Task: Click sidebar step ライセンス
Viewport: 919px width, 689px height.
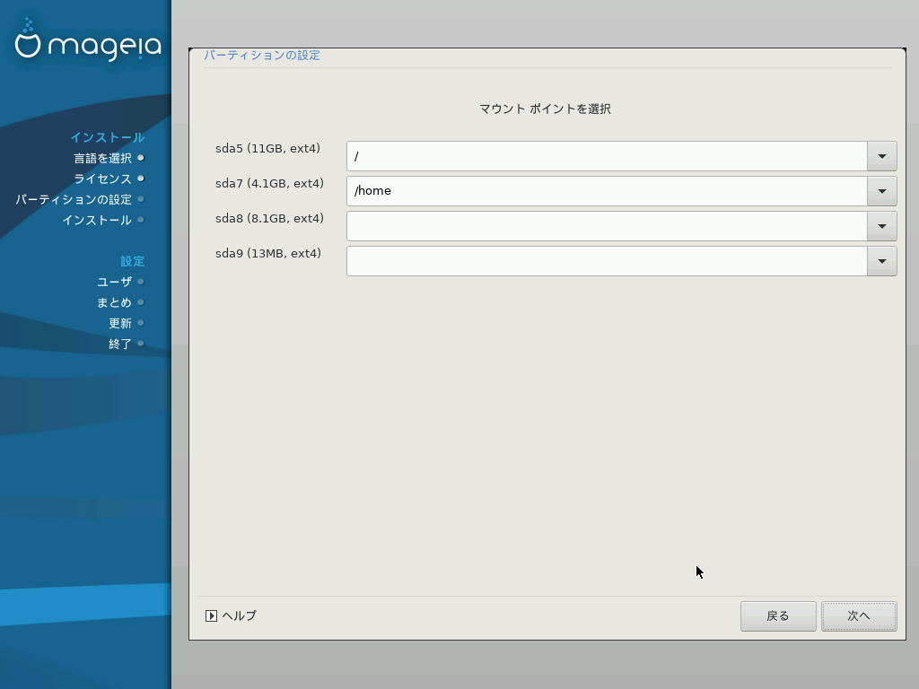Action: [x=102, y=179]
